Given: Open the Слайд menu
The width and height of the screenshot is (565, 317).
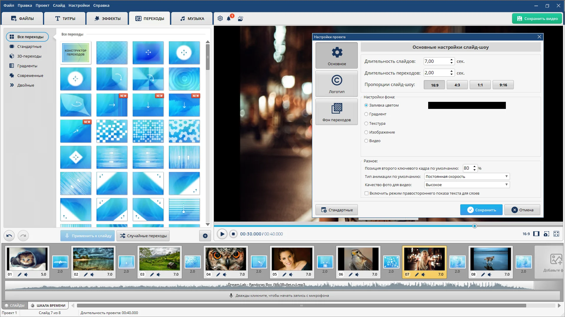Looking at the screenshot, I should [59, 5].
